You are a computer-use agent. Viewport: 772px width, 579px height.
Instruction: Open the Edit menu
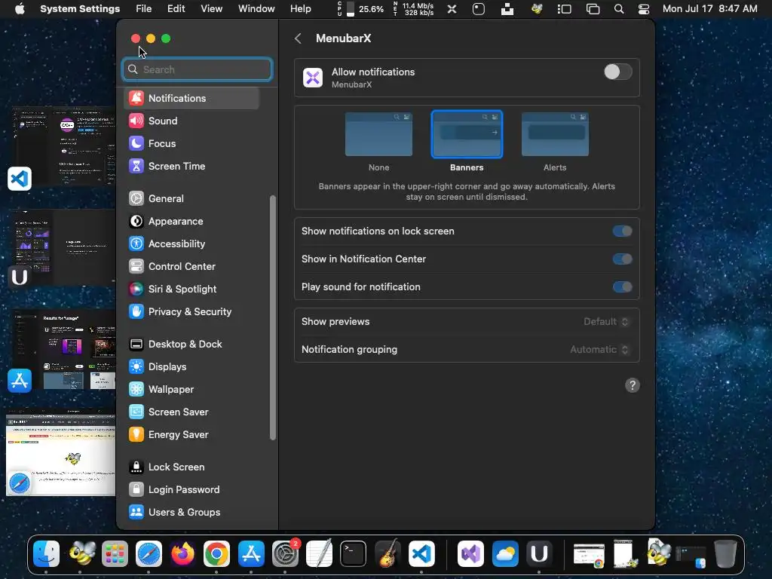176,9
